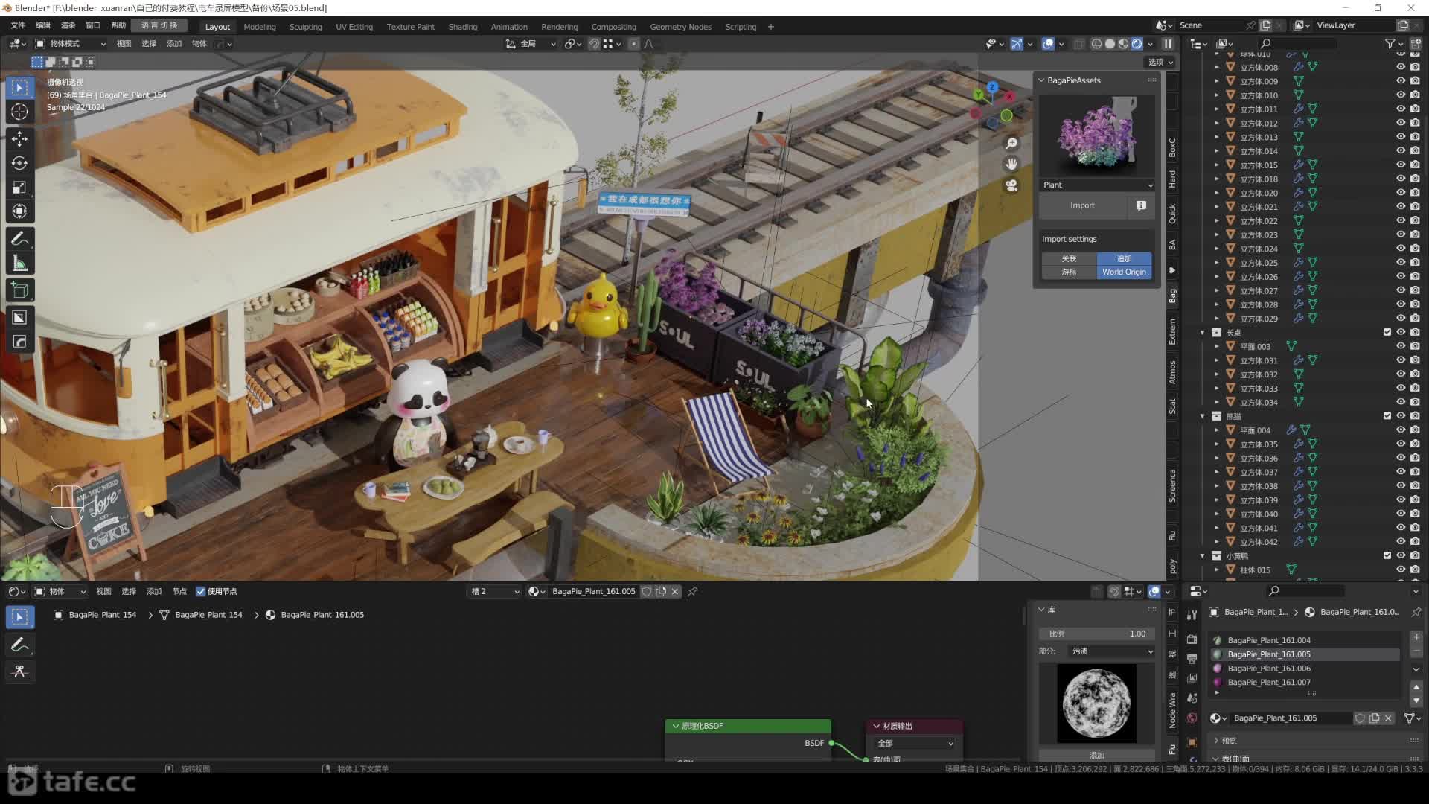This screenshot has height=804, width=1429.
Task: Click the 语言切换 button
Action: pos(159,25)
